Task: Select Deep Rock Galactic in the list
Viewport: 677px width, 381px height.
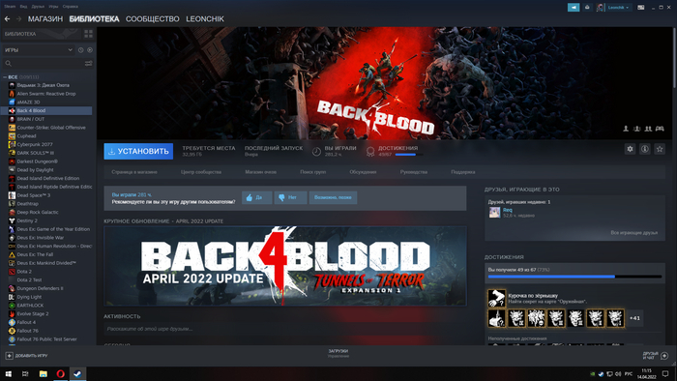Action: click(38, 213)
